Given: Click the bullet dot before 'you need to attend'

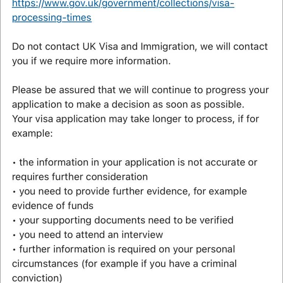Looking at the screenshot, I should pos(14,235).
